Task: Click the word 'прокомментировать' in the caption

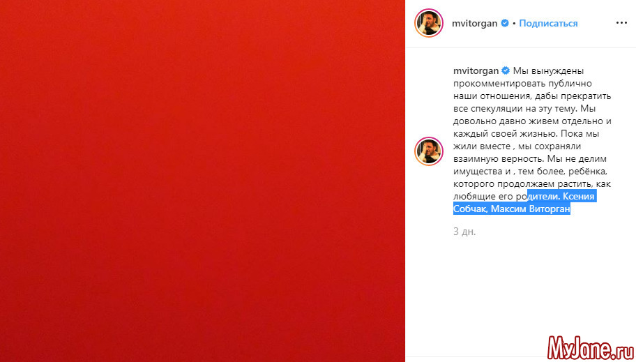Action: 493,84
